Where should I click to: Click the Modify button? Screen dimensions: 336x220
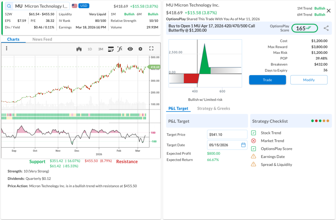click(308, 80)
